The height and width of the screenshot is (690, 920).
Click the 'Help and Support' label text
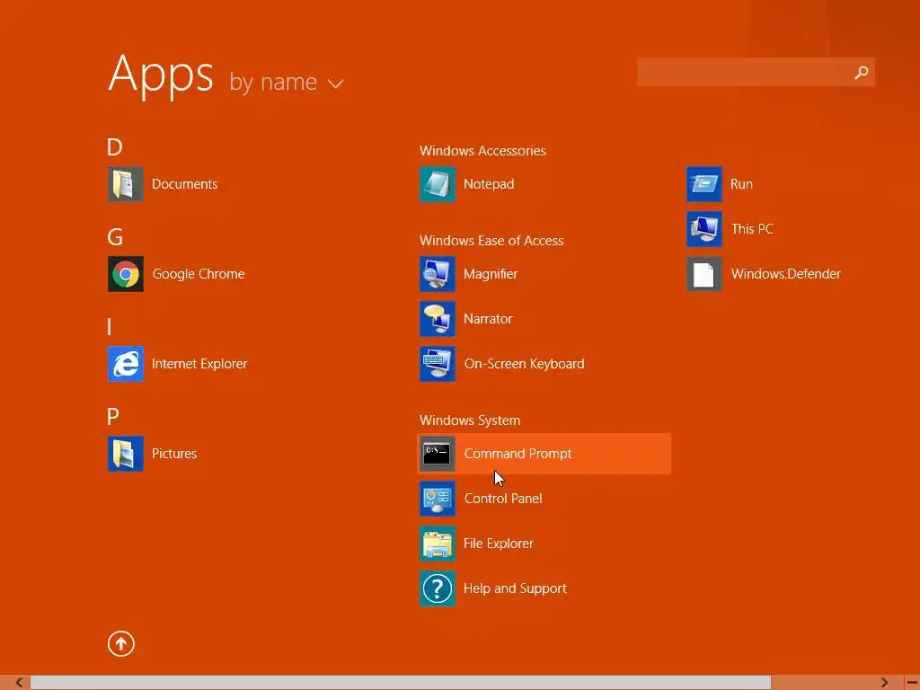tap(515, 588)
